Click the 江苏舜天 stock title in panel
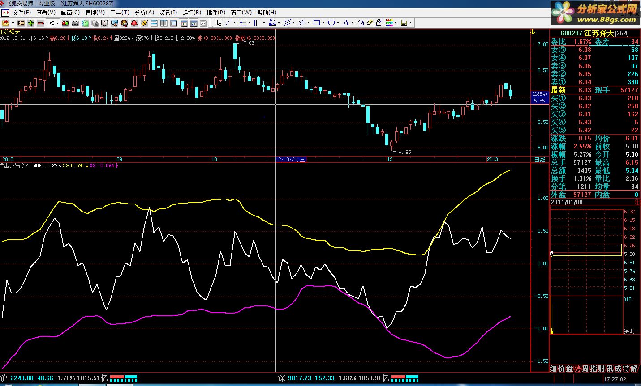Viewport: 641px width, 386px height. point(598,33)
